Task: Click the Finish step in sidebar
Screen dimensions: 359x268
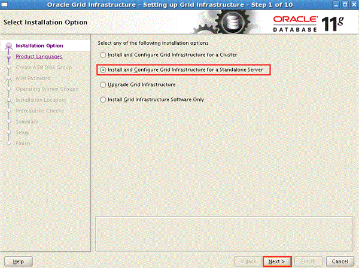Action: click(23, 144)
